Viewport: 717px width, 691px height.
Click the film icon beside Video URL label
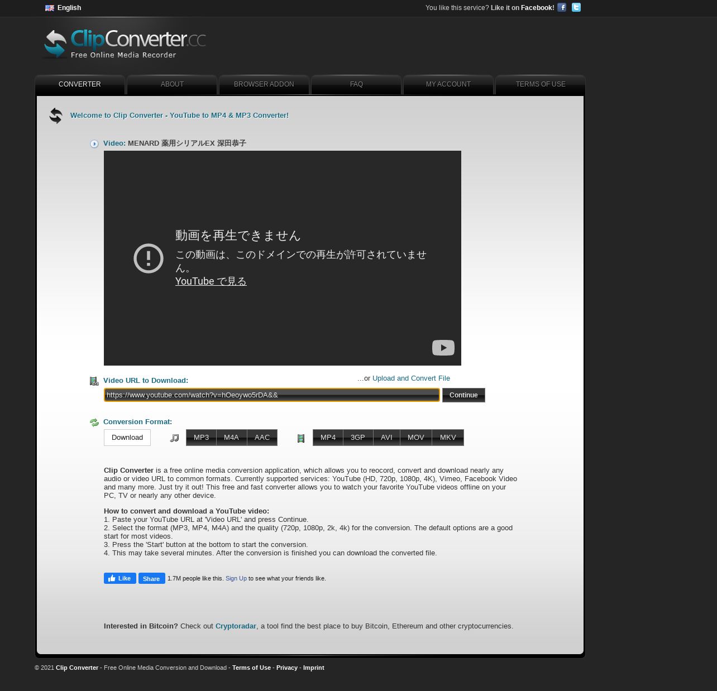pyautogui.click(x=94, y=381)
